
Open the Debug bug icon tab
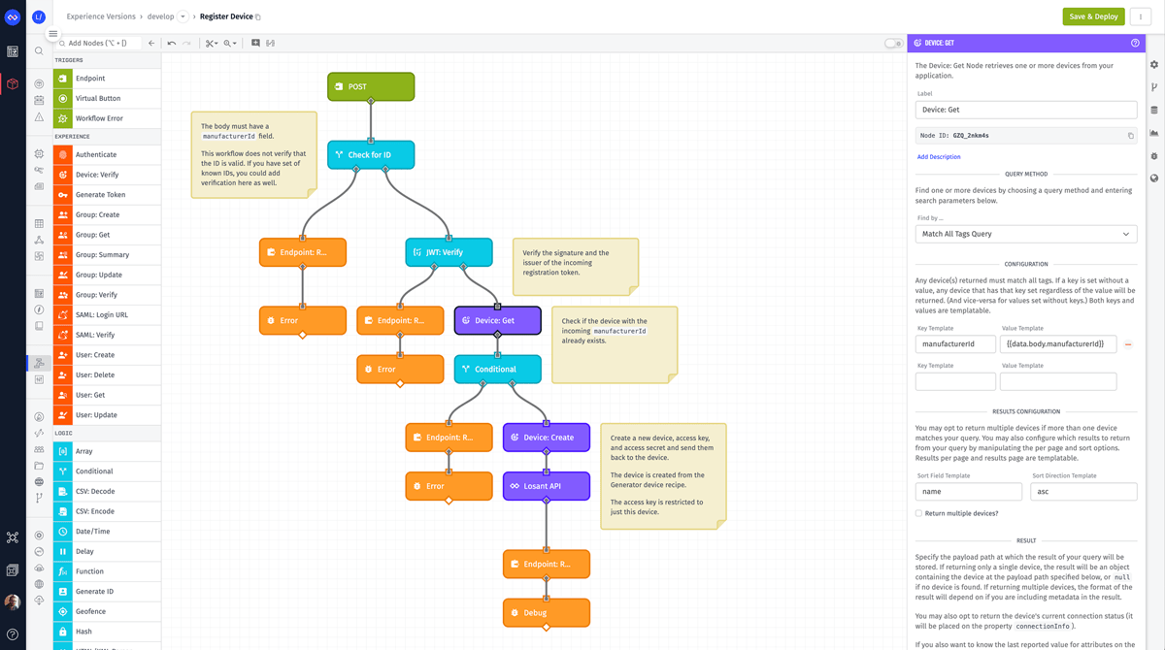click(x=1154, y=156)
